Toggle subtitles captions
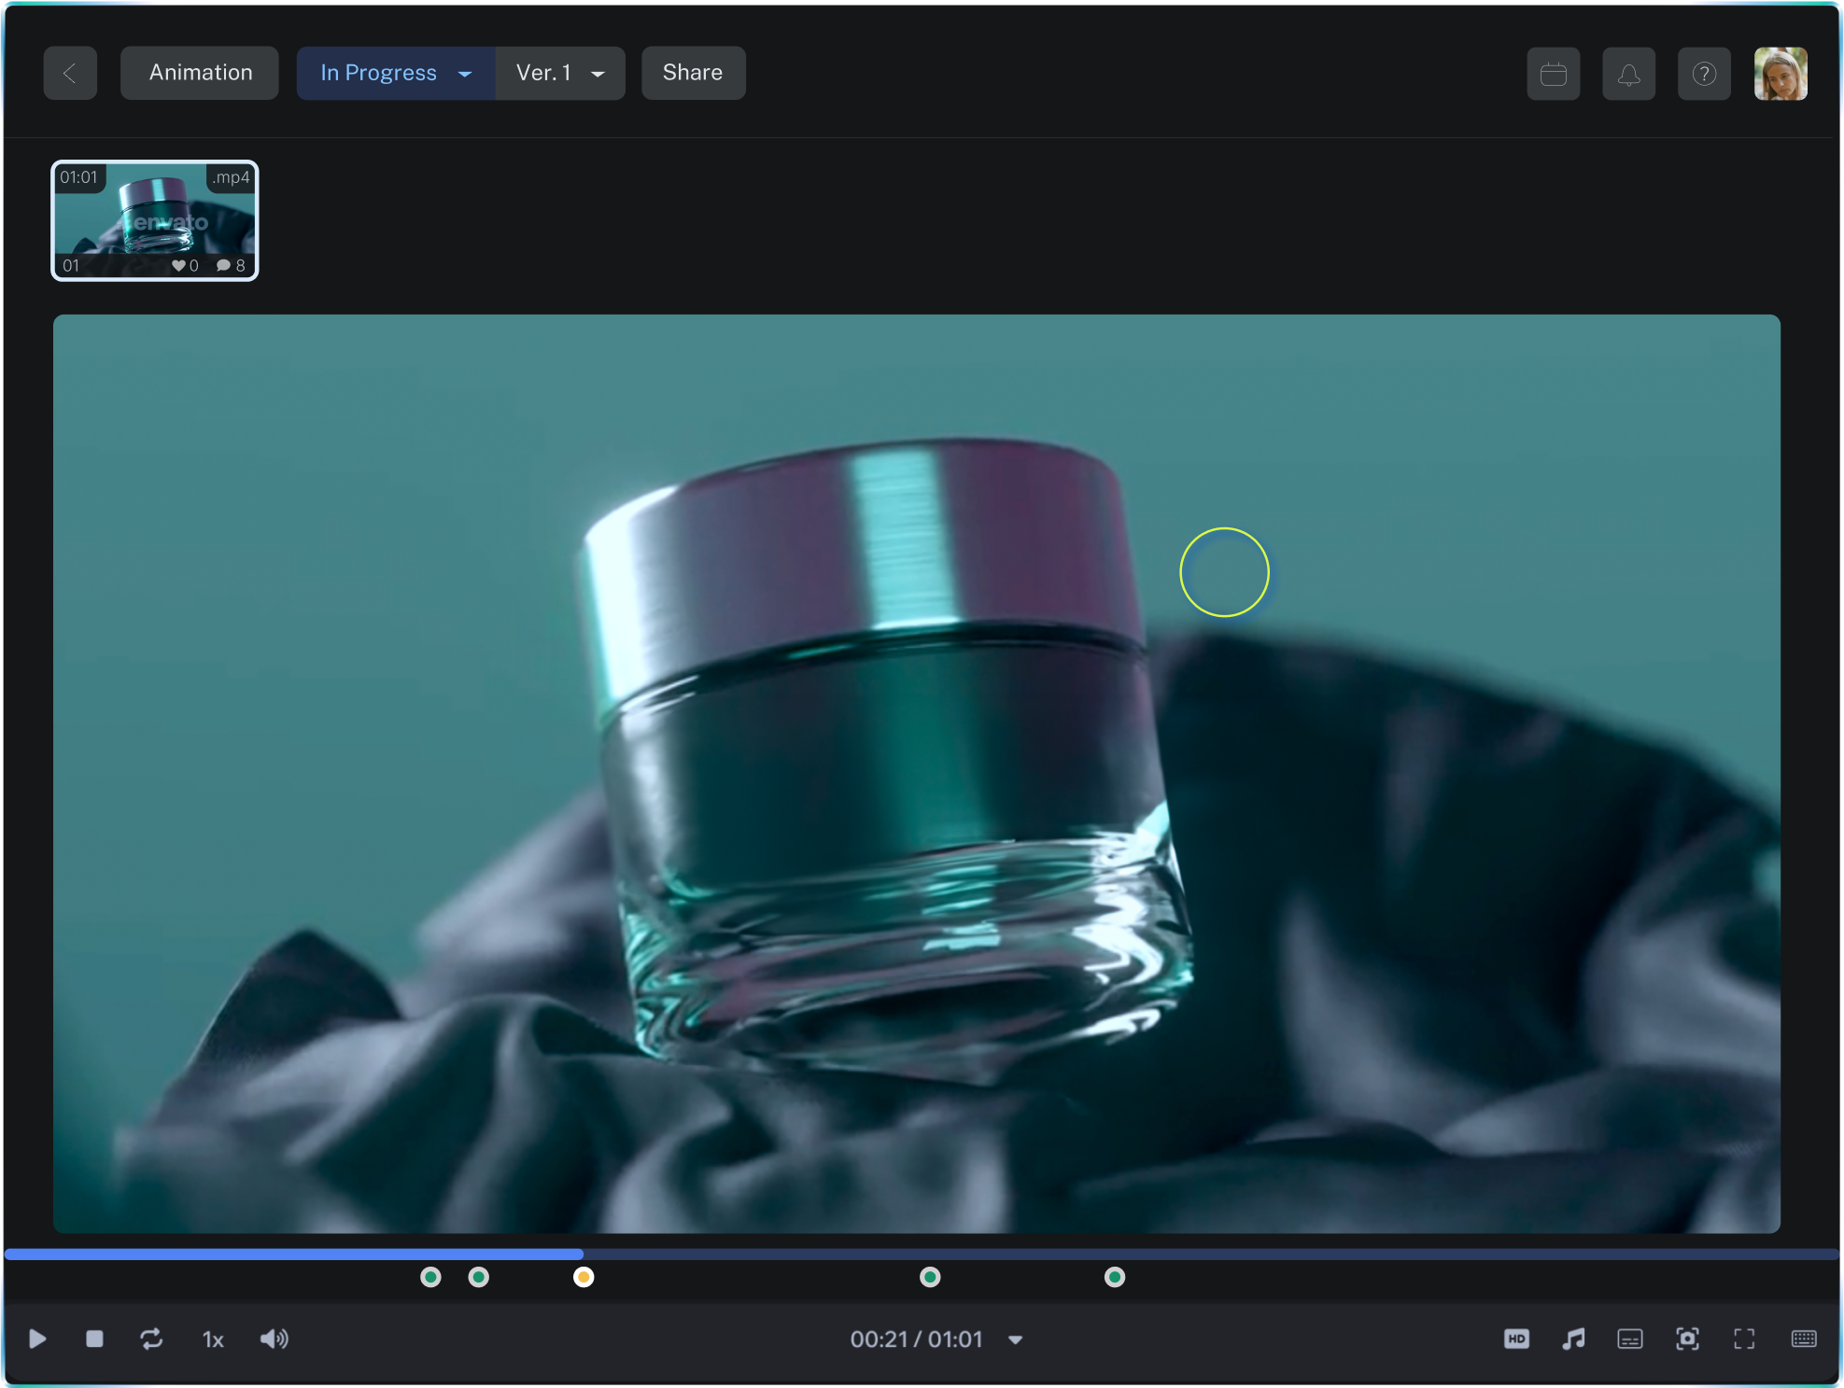The width and height of the screenshot is (1844, 1388). point(1630,1339)
